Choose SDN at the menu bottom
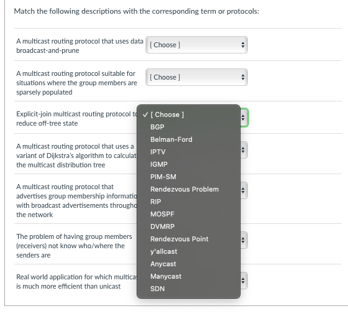This screenshot has height=321, width=348. (x=188, y=289)
